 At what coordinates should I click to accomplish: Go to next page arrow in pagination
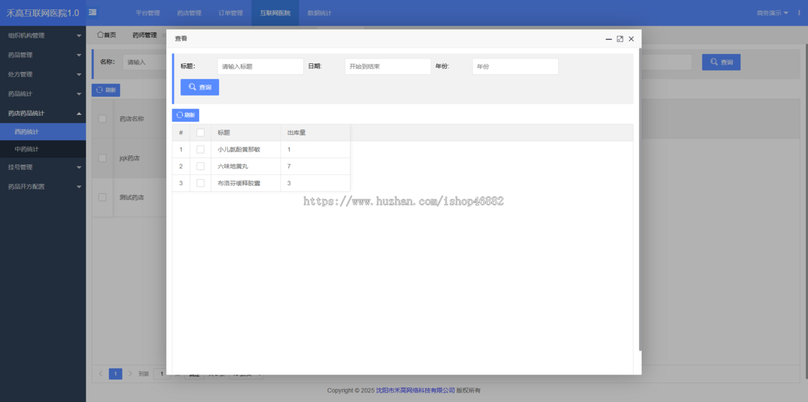pos(129,374)
